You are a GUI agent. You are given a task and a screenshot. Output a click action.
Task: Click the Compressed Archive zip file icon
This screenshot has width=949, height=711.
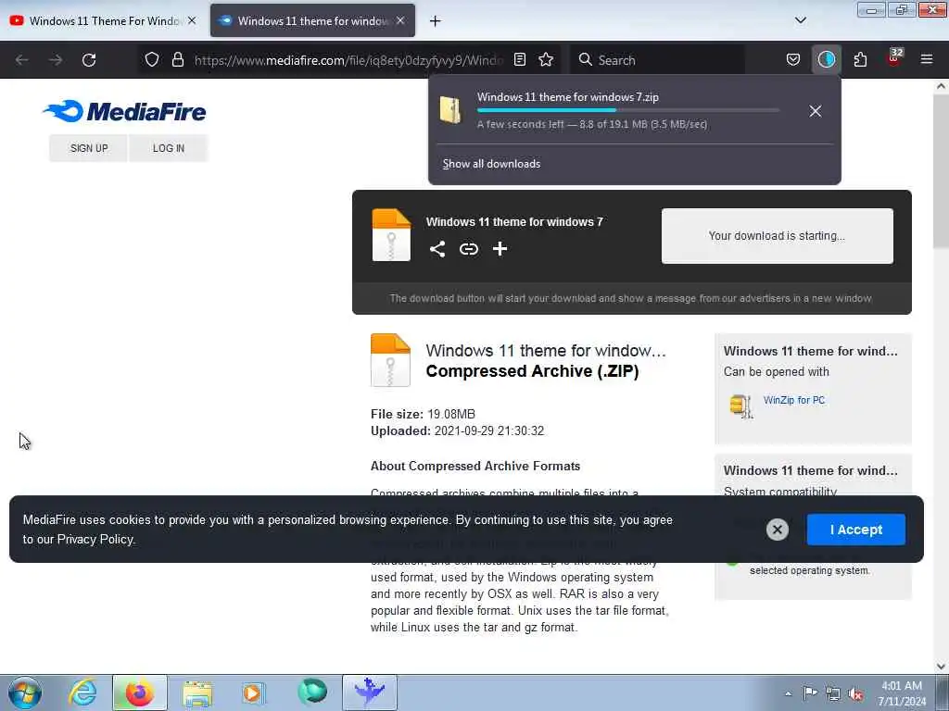(x=390, y=360)
